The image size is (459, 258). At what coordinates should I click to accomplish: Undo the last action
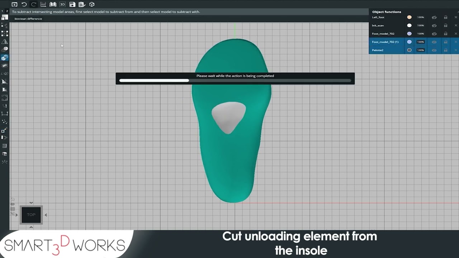tap(24, 5)
